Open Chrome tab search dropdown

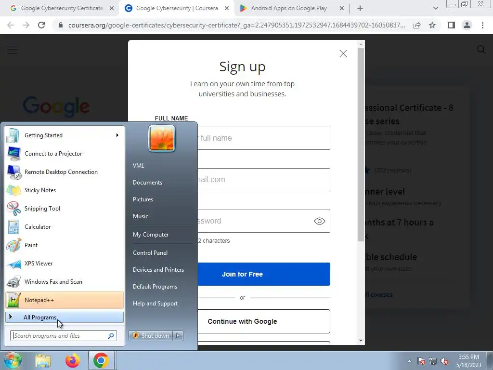pyautogui.click(x=435, y=8)
